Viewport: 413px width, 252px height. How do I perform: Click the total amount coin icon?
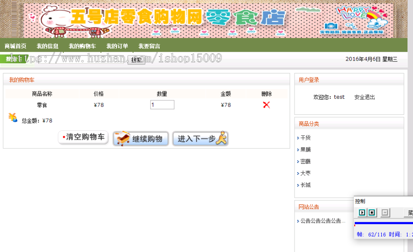pyautogui.click(x=13, y=118)
